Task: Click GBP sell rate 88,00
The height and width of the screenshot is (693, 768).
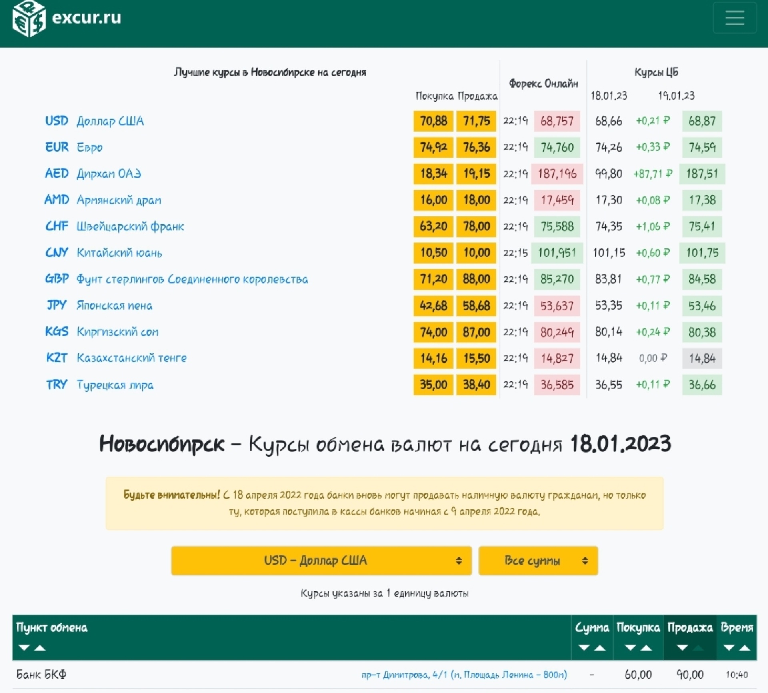Action: [x=476, y=279]
